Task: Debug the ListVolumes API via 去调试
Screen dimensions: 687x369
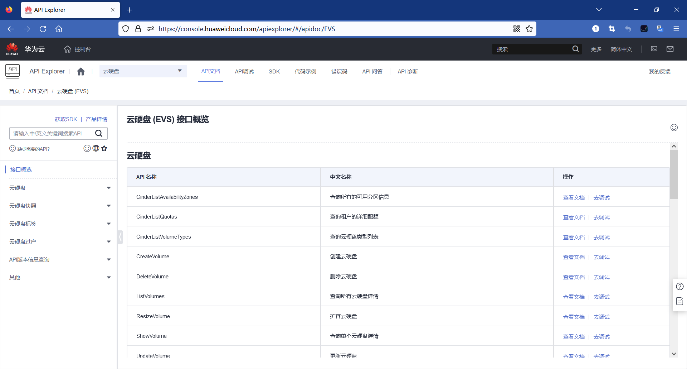Action: tap(601, 297)
